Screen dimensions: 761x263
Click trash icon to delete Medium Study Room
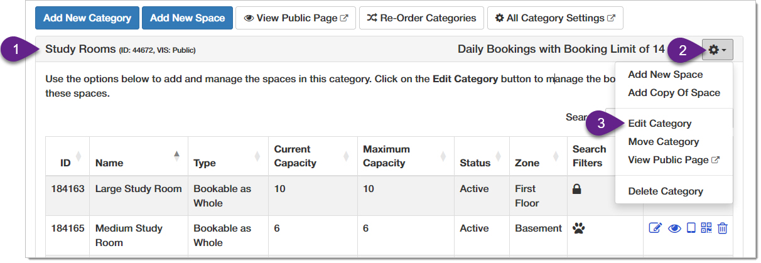click(x=722, y=228)
